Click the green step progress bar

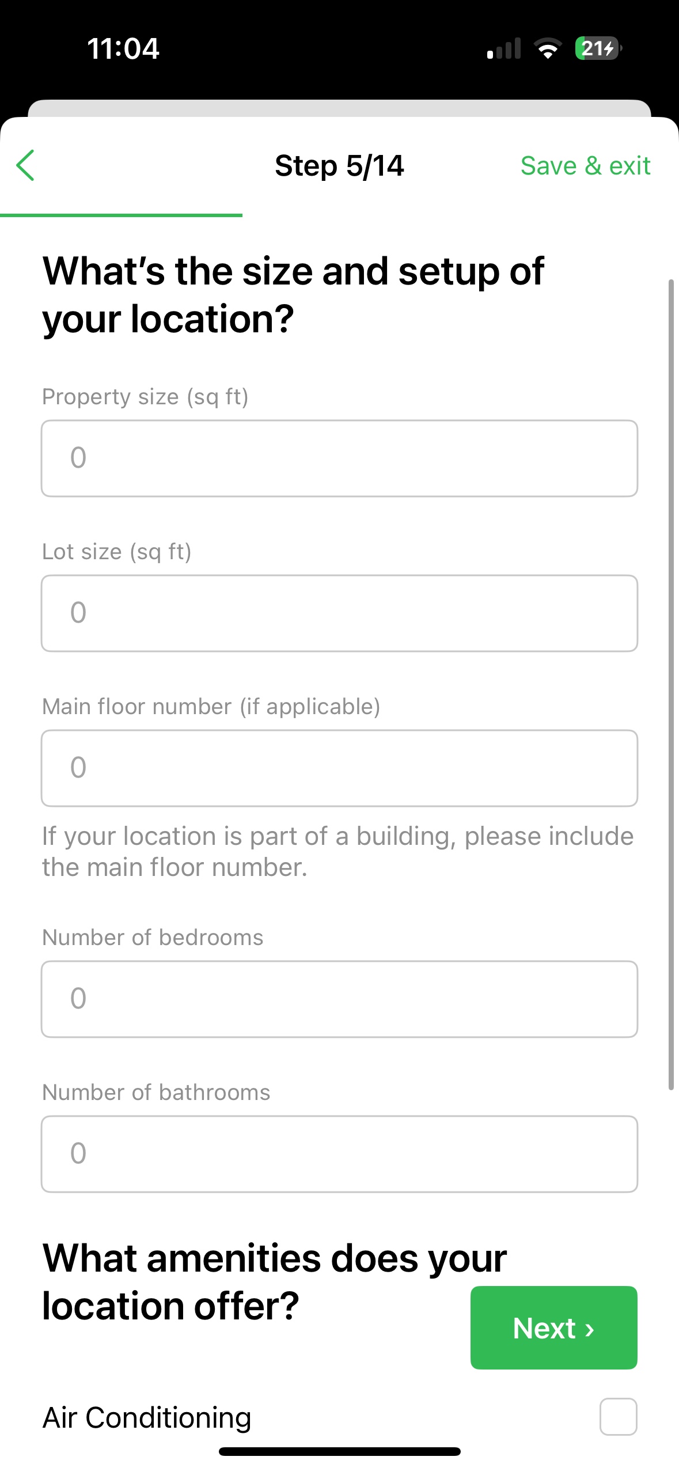coord(121,215)
